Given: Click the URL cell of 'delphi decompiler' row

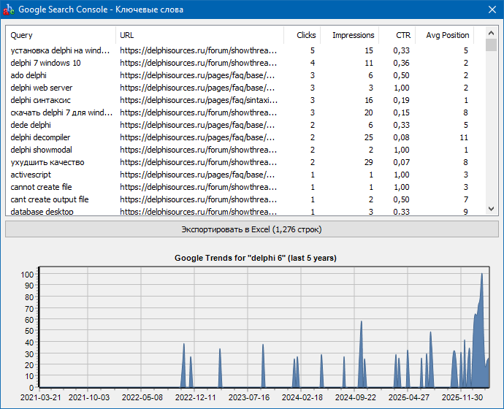Looking at the screenshot, I should point(197,137).
